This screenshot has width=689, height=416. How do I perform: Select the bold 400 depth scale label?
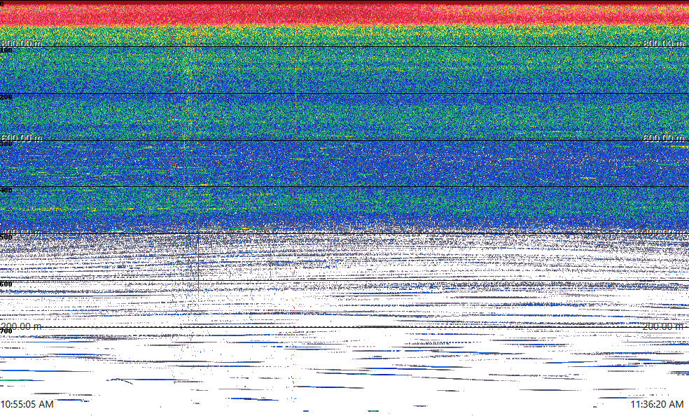click(x=6, y=190)
